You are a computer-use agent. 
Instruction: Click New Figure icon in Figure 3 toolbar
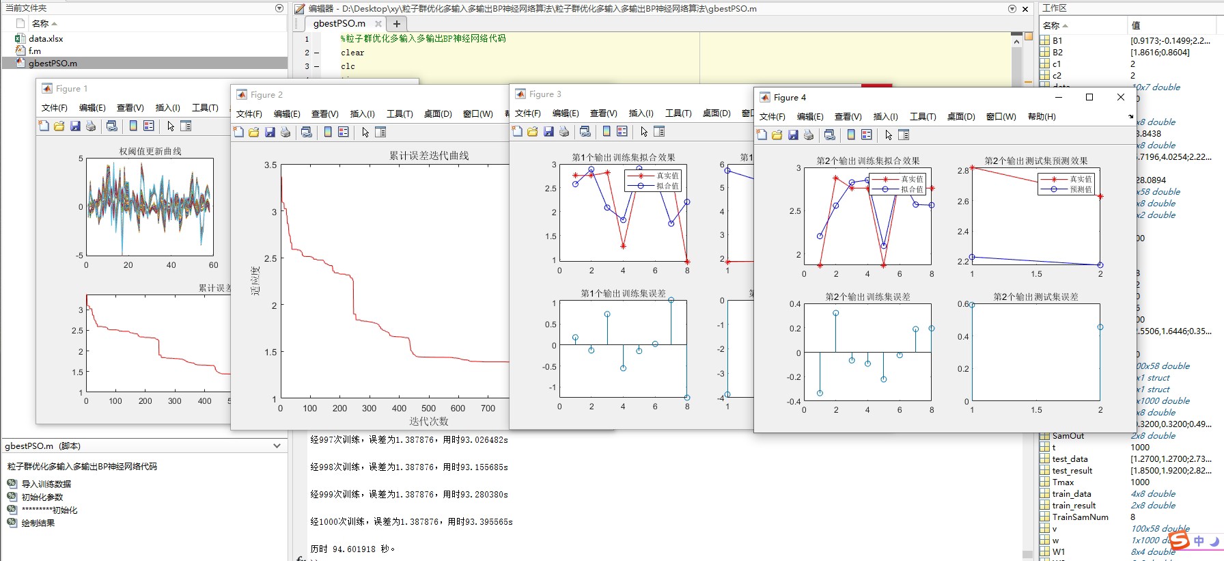(x=517, y=131)
